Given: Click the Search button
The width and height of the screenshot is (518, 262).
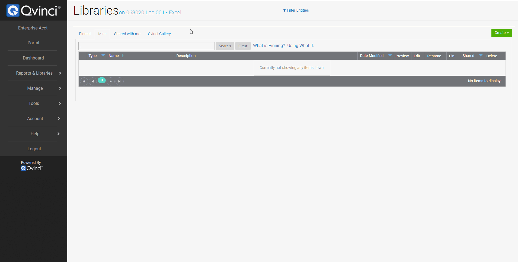Looking at the screenshot, I should pos(225,46).
